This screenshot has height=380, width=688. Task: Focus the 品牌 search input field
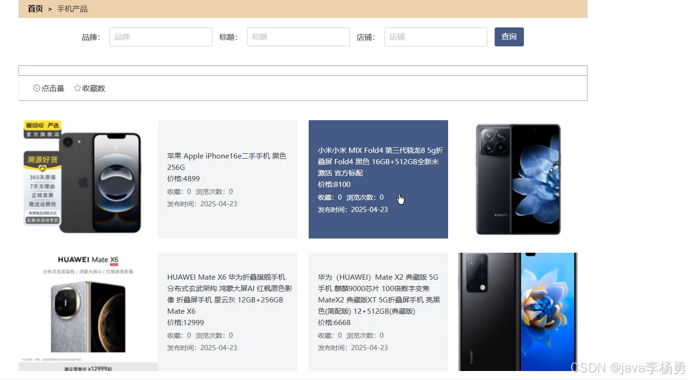(161, 37)
